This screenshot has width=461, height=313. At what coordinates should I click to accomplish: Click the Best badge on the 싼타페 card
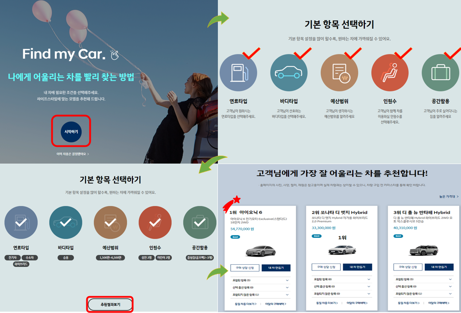pyautogui.click(x=399, y=236)
